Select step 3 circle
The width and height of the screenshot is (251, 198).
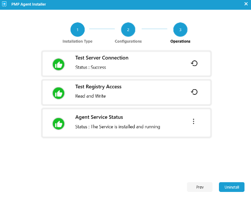180,30
